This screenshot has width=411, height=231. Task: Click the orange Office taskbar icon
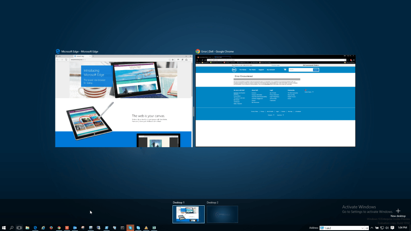[x=67, y=228]
